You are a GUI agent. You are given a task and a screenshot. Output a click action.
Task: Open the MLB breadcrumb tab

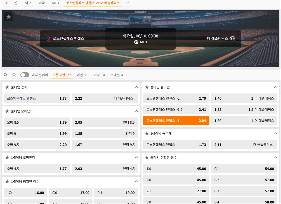tap(55, 3)
